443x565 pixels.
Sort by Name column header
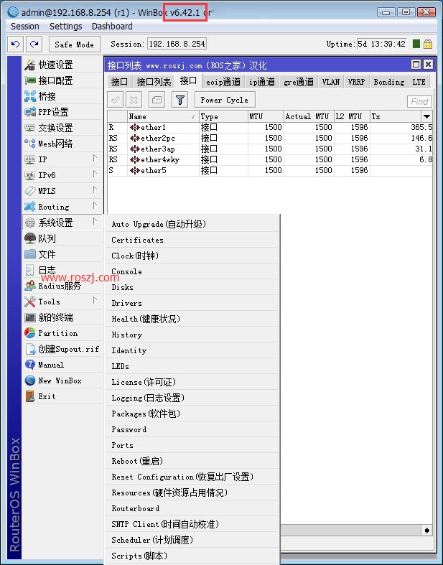(x=163, y=116)
